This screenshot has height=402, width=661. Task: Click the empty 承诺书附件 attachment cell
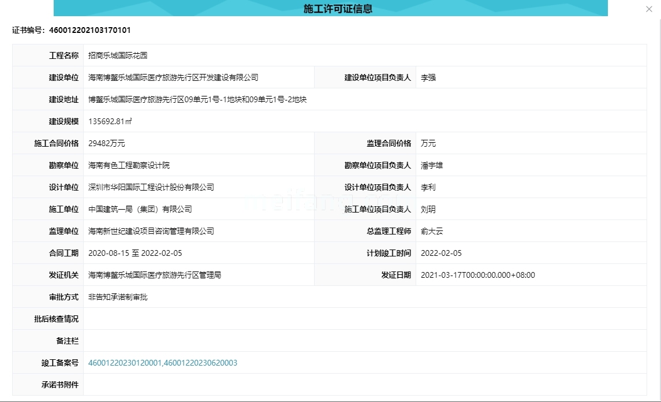[x=231, y=384]
